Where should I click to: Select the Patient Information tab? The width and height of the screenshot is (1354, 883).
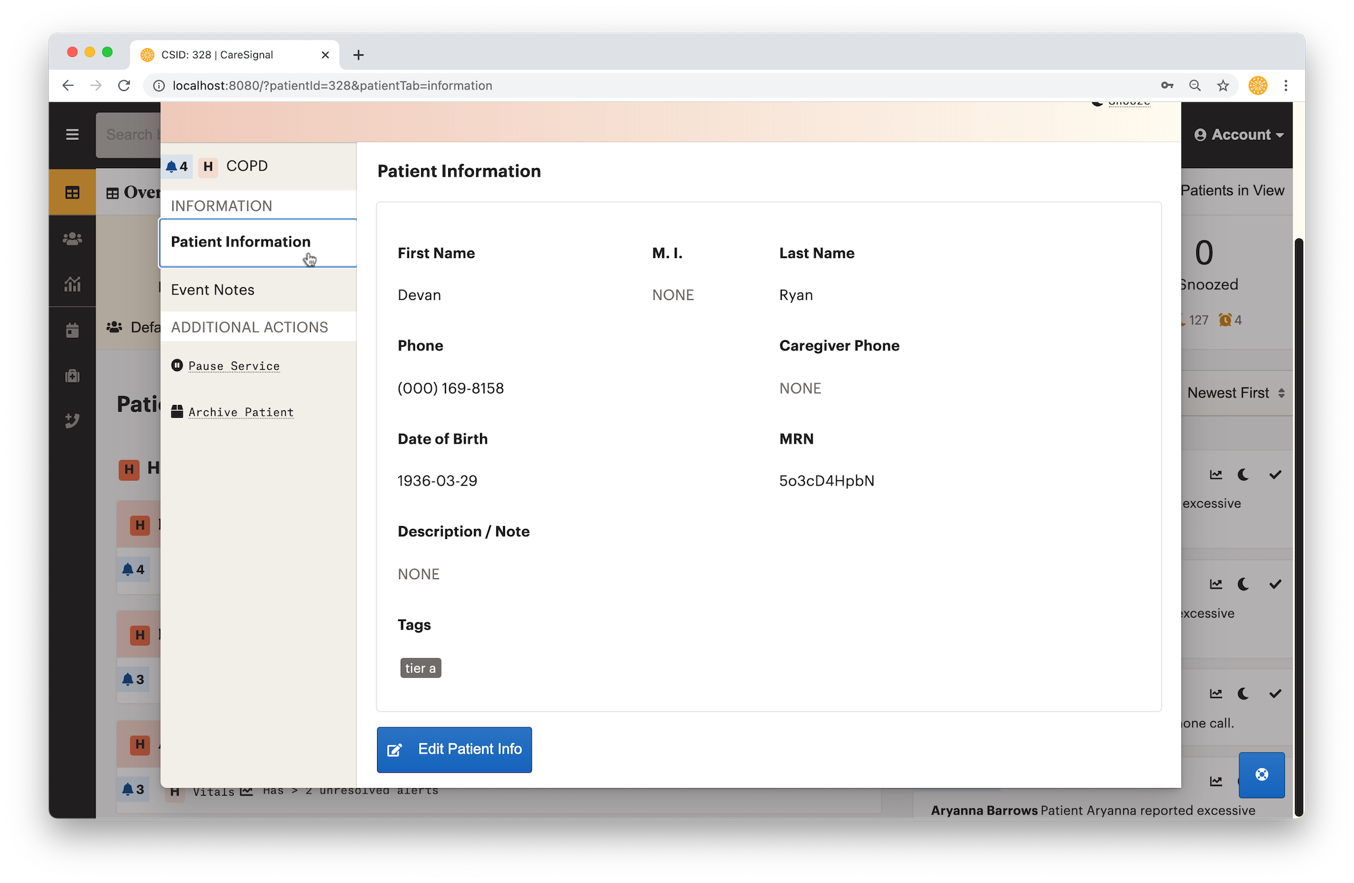[258, 242]
